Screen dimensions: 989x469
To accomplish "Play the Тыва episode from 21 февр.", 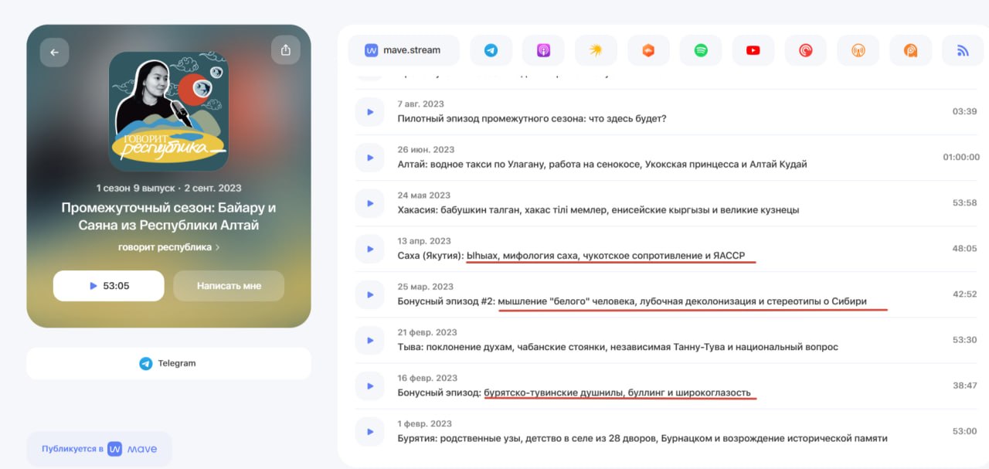I will (369, 340).
